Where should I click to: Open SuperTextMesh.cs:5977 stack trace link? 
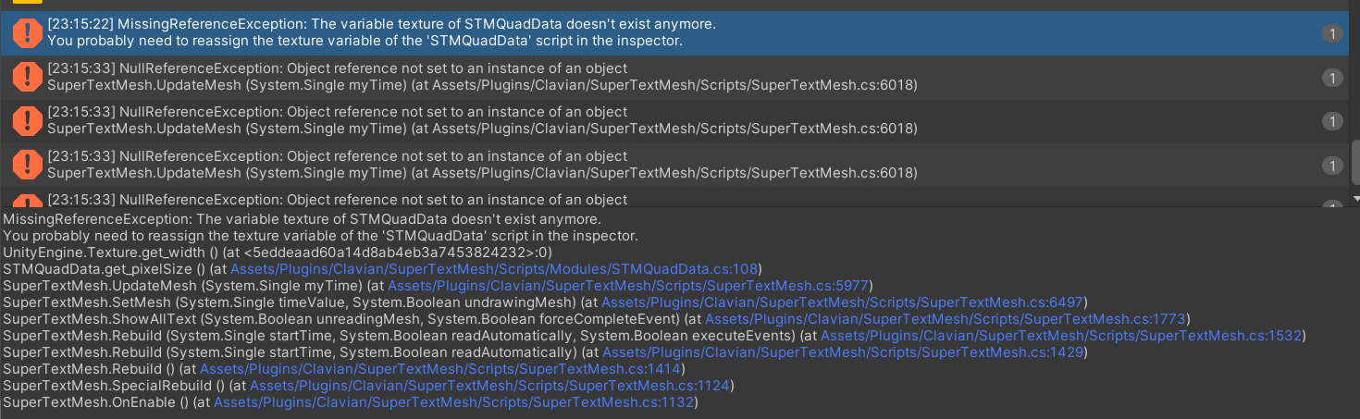pyautogui.click(x=628, y=285)
